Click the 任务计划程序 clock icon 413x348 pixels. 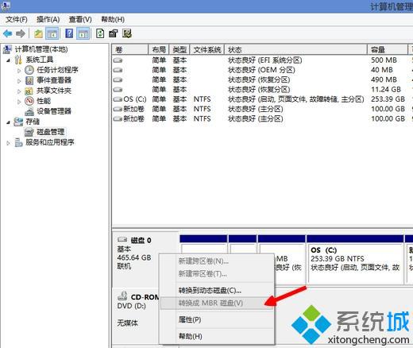[x=29, y=70]
